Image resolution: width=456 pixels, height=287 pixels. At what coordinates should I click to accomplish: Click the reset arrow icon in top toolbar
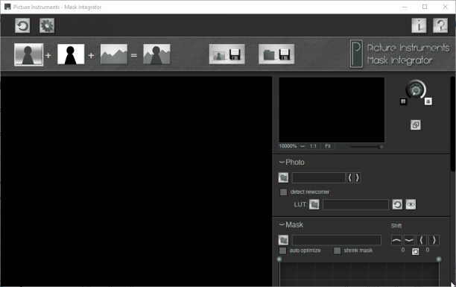click(x=22, y=25)
